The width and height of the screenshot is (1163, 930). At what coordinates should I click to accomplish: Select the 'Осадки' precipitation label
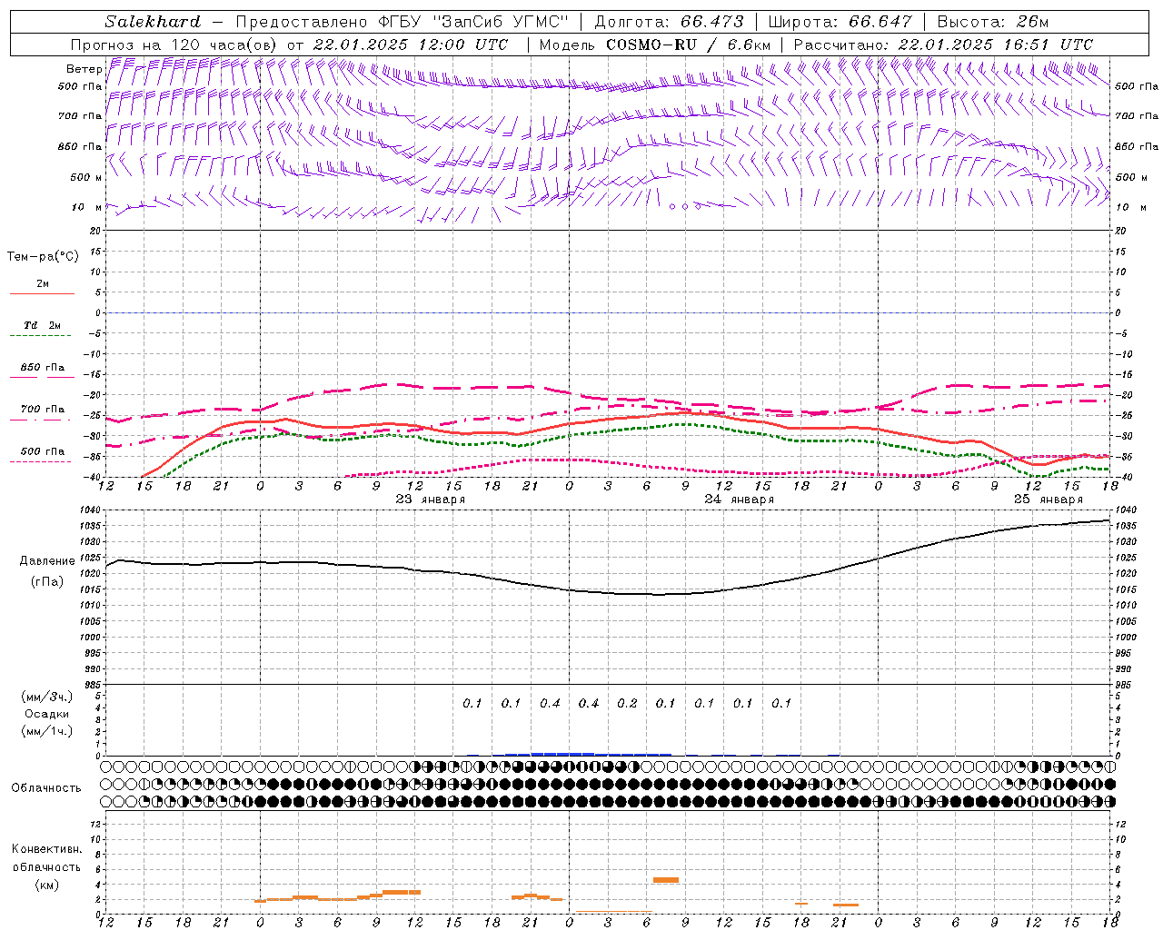click(x=47, y=714)
